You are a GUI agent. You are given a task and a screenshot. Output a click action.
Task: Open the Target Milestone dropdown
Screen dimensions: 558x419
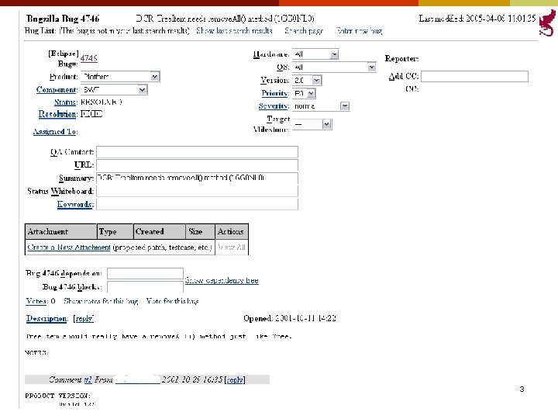tap(312, 124)
